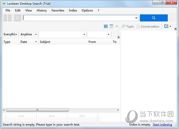Open the View menu
The height and width of the screenshot is (129, 179).
(29, 10)
